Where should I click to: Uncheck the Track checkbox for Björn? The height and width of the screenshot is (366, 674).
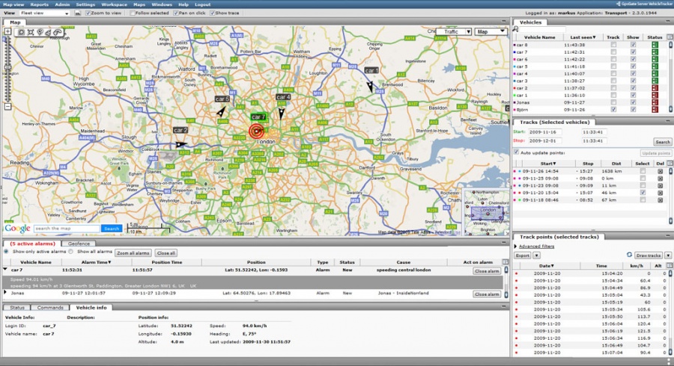point(613,110)
